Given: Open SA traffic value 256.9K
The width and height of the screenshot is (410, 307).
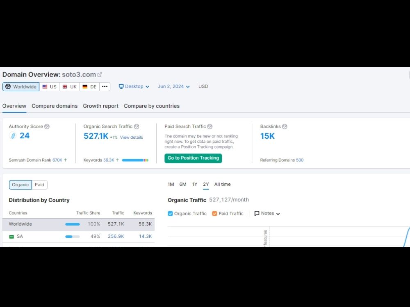Looking at the screenshot, I should click(x=116, y=237).
